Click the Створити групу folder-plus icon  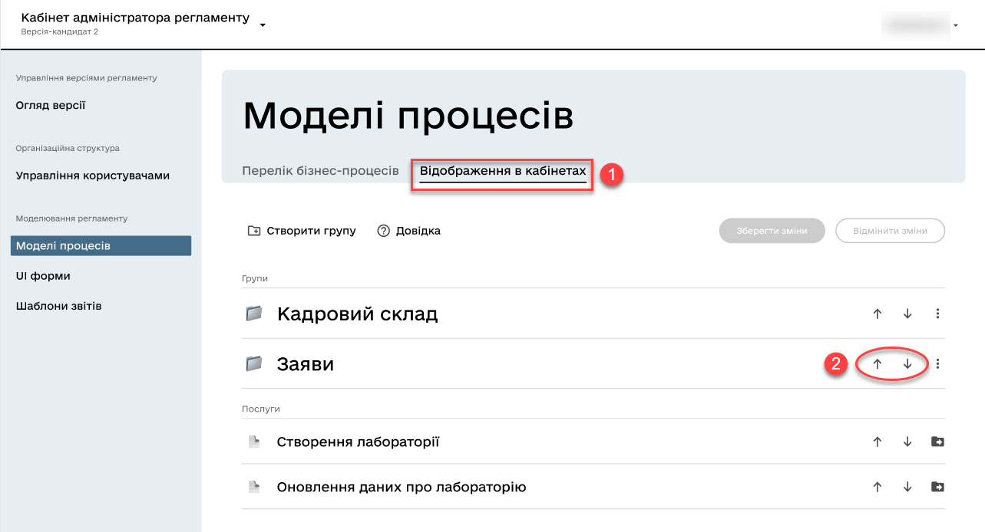(x=254, y=231)
